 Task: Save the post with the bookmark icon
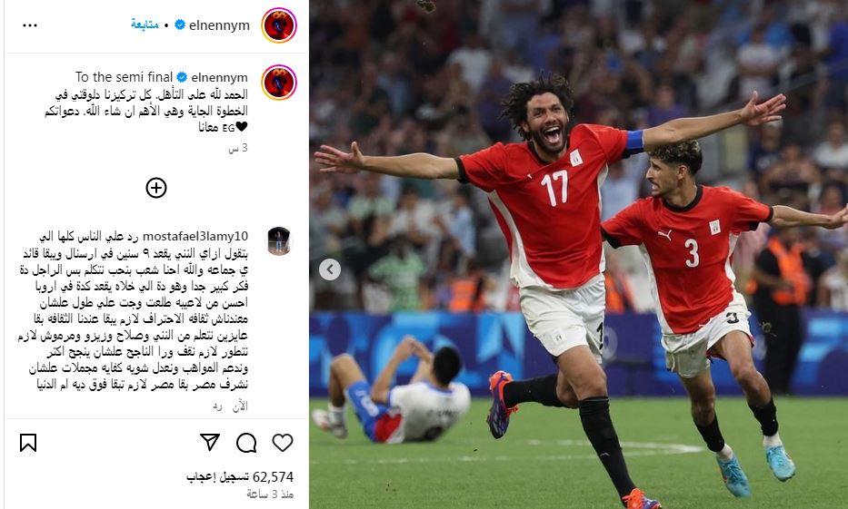(28, 443)
